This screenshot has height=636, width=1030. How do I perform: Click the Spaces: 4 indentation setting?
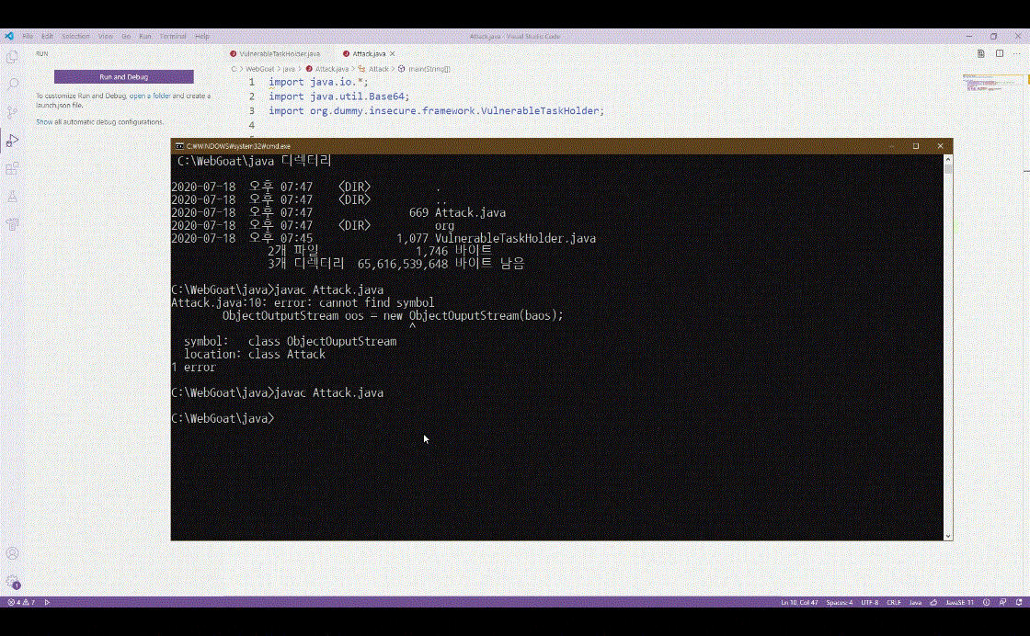839,602
